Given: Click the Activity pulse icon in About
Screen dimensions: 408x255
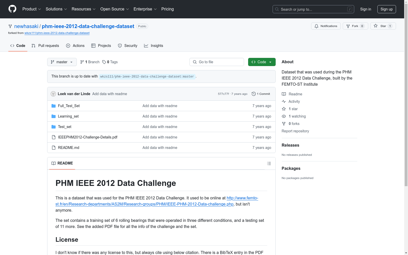Looking at the screenshot, I should 284,101.
